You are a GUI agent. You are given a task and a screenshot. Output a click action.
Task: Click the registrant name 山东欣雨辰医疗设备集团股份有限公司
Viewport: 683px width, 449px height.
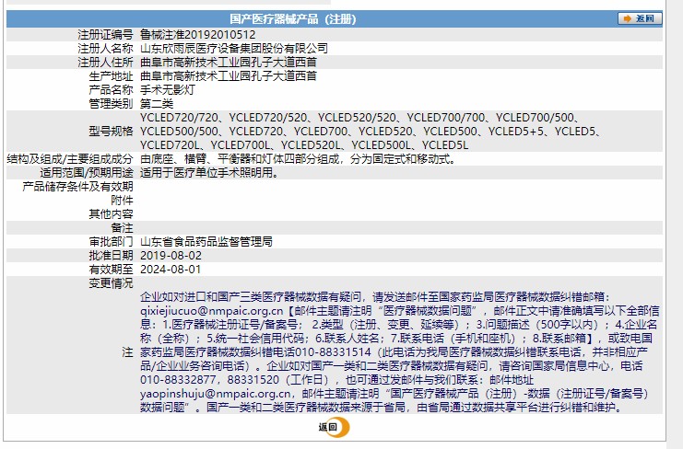click(x=234, y=48)
